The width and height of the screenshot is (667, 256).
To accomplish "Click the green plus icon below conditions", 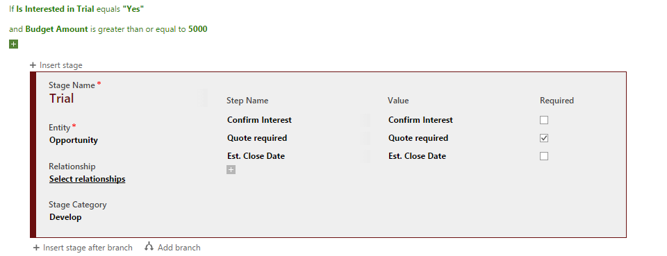I will coord(14,44).
